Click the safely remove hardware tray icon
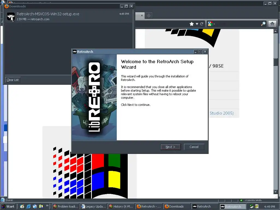 point(252,206)
